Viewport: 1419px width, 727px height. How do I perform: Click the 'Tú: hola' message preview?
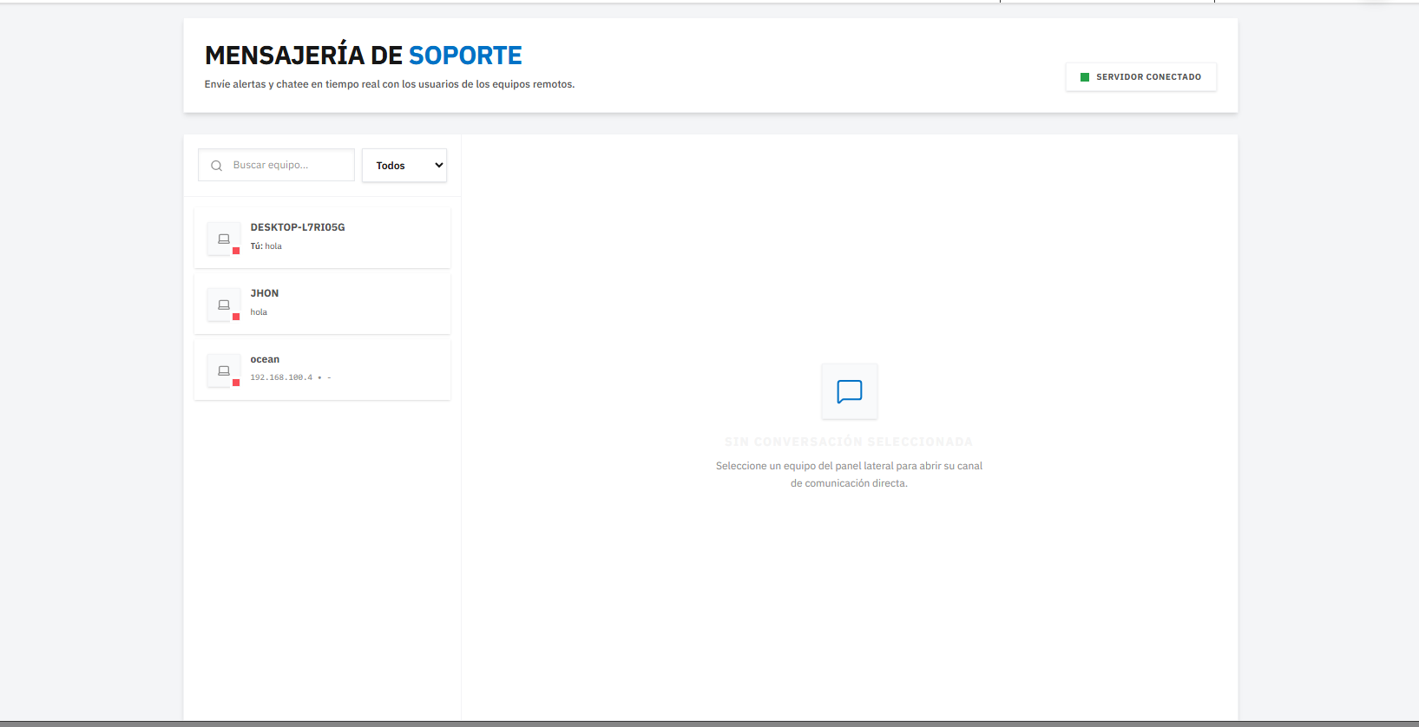pyautogui.click(x=266, y=246)
